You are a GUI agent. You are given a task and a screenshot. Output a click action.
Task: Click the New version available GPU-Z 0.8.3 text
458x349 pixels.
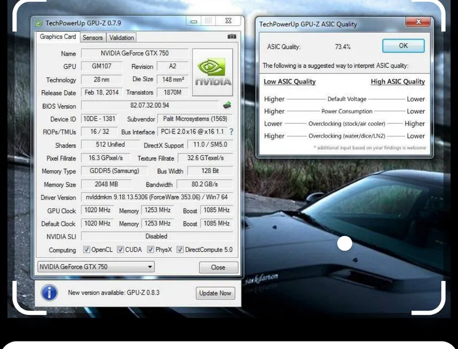(114, 293)
